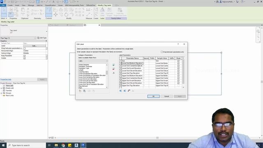Select Manufacturer in category parameters list

83,86
